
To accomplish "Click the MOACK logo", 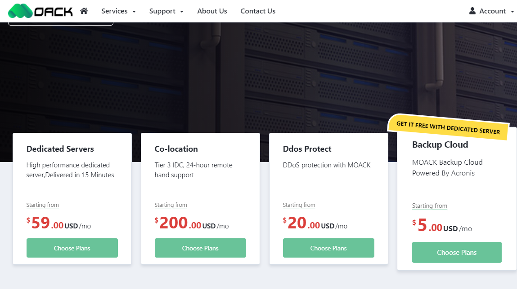I will (40, 11).
